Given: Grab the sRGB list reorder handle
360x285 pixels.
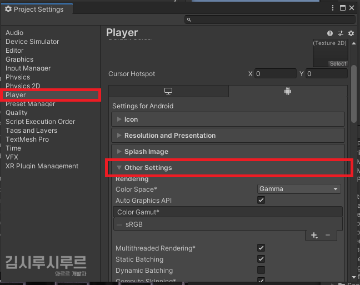Looking at the screenshot, I should pyautogui.click(x=119, y=224).
